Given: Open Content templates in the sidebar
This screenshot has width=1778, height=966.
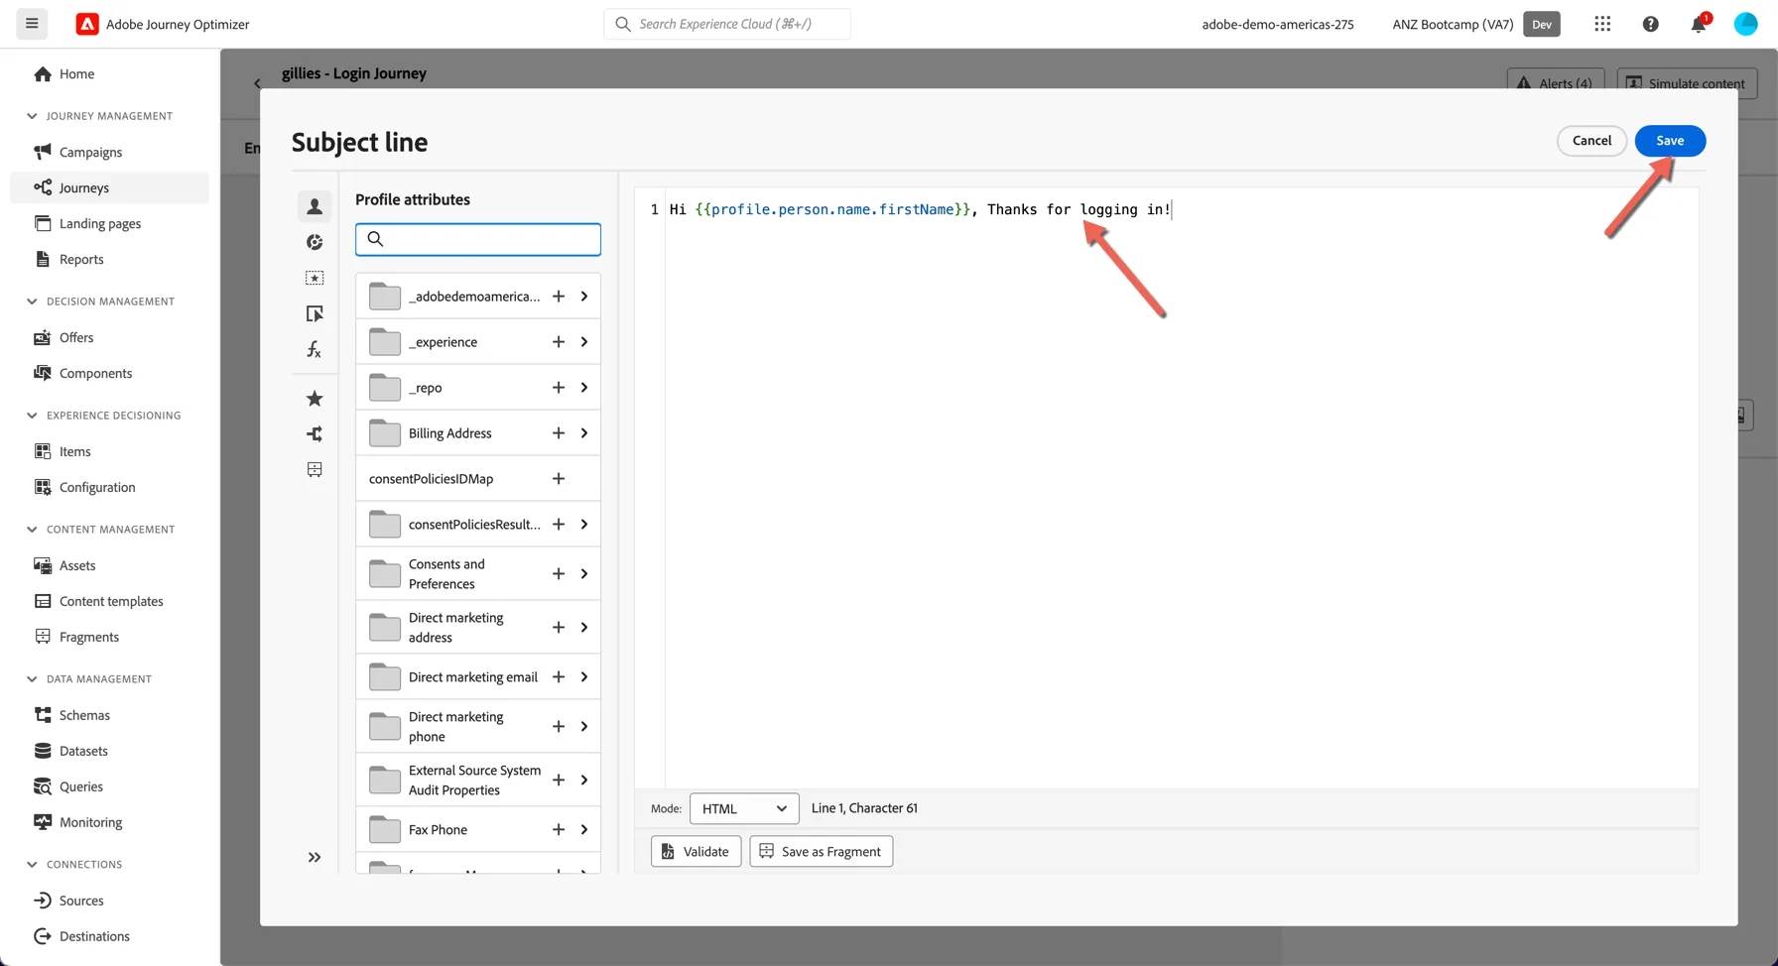Looking at the screenshot, I should 111,601.
